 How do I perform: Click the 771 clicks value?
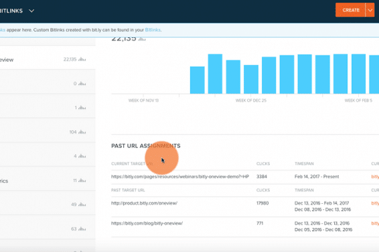pos(260,223)
